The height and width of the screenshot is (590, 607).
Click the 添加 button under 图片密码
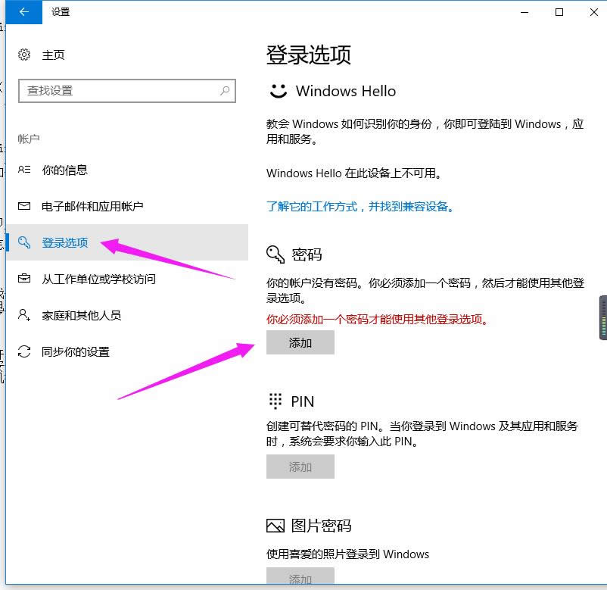(300, 579)
